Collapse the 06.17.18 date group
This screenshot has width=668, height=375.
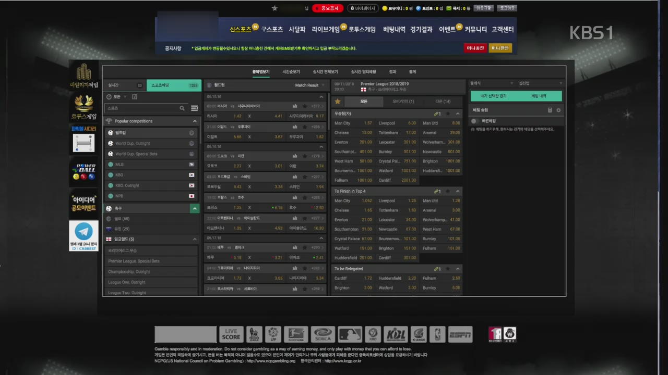(321, 238)
